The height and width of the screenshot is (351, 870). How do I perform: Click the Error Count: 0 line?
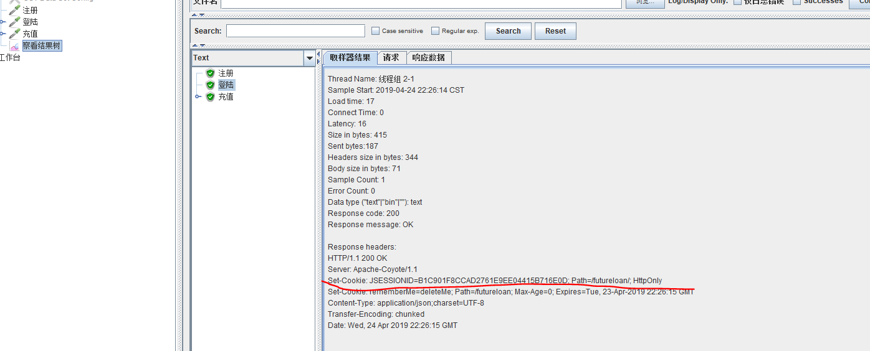[351, 191]
